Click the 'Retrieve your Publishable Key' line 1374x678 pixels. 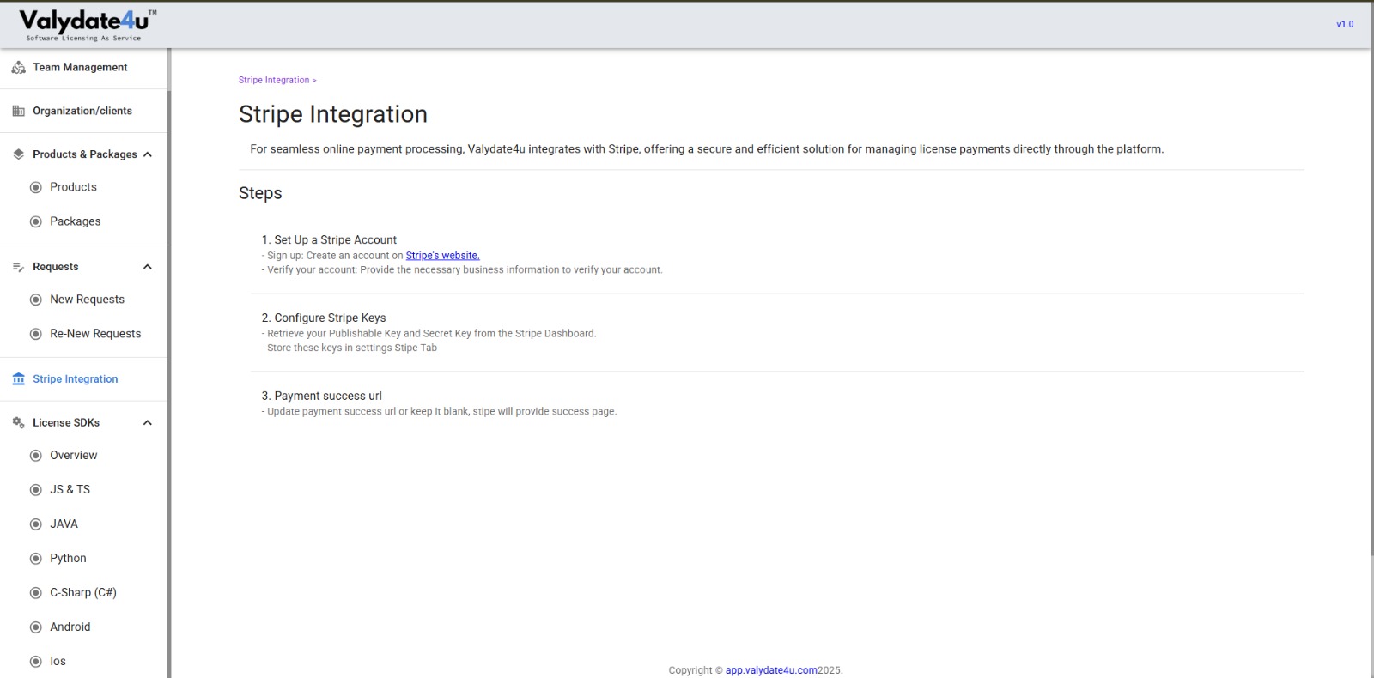(x=429, y=334)
